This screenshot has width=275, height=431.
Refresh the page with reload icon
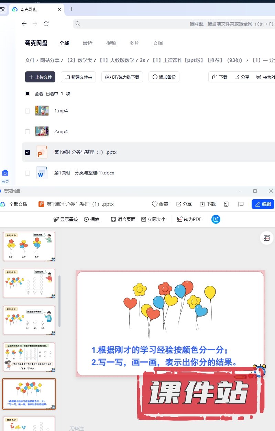point(46,24)
